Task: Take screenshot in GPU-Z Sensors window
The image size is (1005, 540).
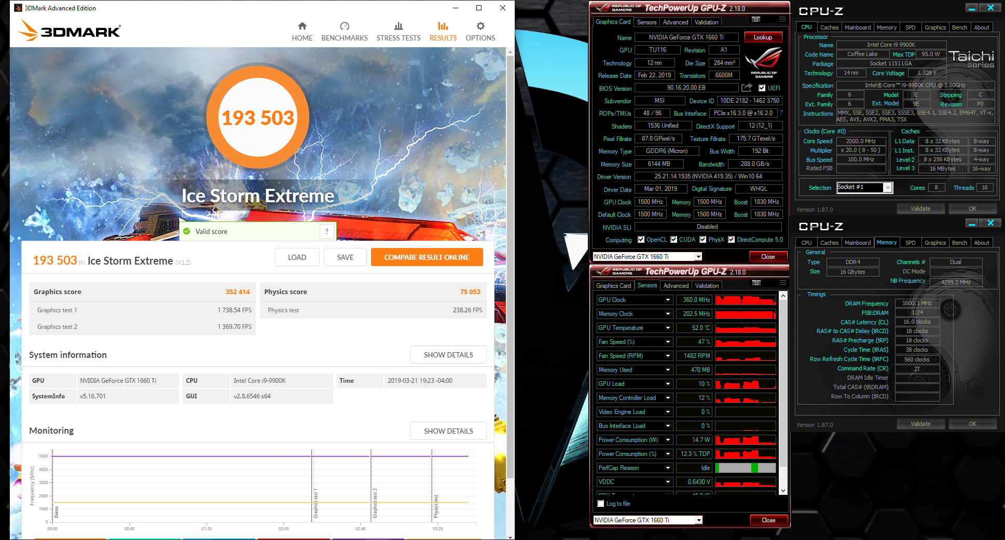Action: coord(756,283)
